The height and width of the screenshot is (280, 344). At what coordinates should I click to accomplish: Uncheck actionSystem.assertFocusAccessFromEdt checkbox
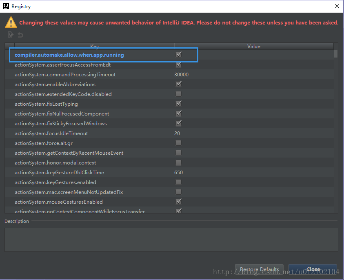point(179,64)
